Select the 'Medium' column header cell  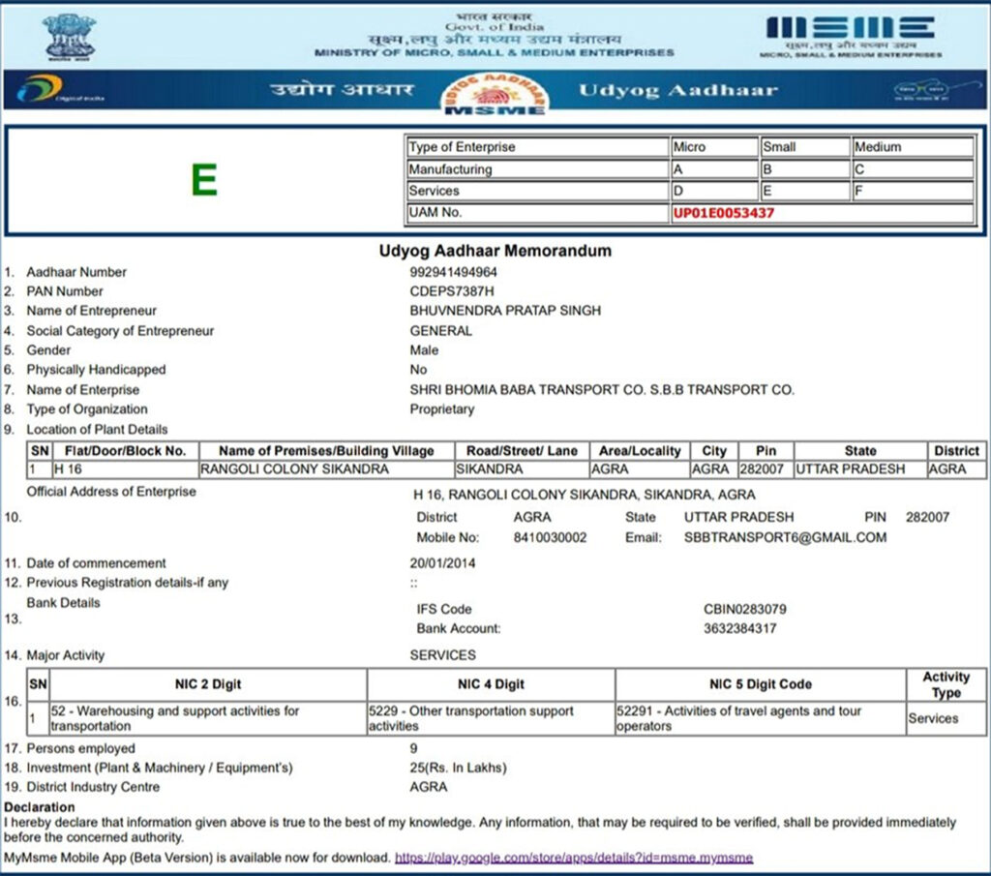(x=913, y=147)
